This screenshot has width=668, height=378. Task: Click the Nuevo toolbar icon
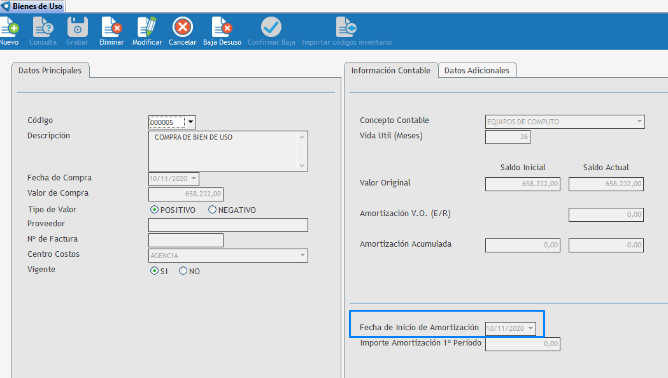coord(9,27)
